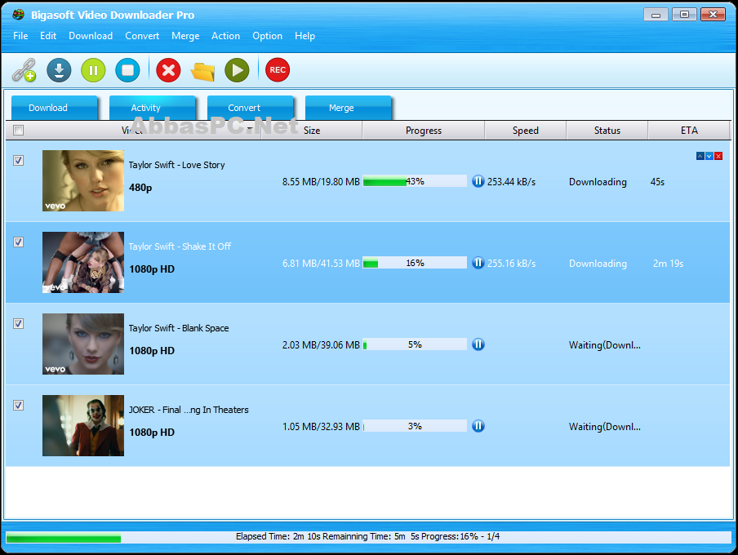Click '255.16 kB/s' speed value

(512, 263)
